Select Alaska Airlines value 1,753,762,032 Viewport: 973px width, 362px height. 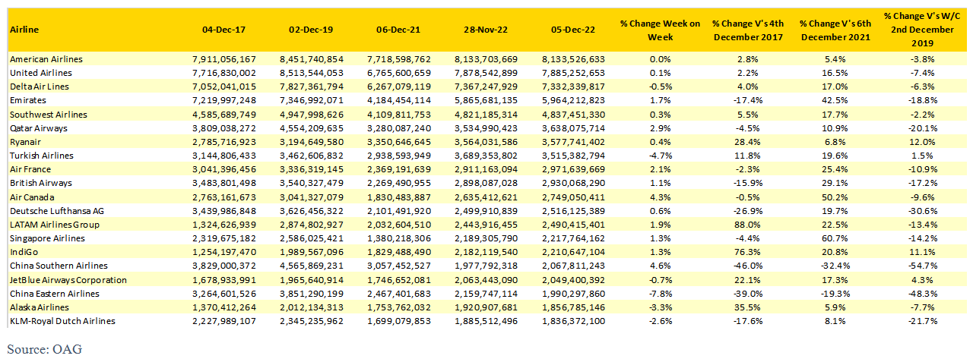pos(399,307)
